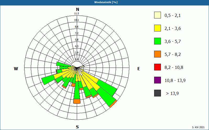The image size is (209, 130).
Task: Click the orange tip of the south bar
Action: click(77, 101)
